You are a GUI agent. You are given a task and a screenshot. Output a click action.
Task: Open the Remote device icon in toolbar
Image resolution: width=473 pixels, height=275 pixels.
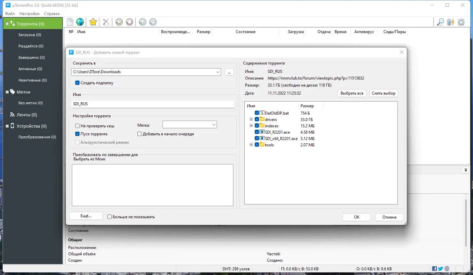[x=451, y=22]
